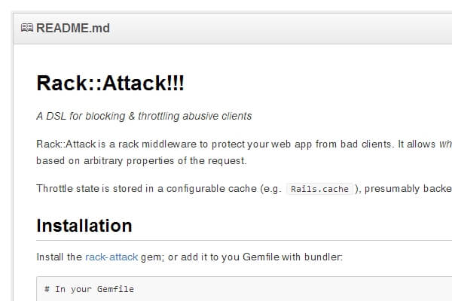
Task: Click the Installation section heading
Action: coord(84,225)
